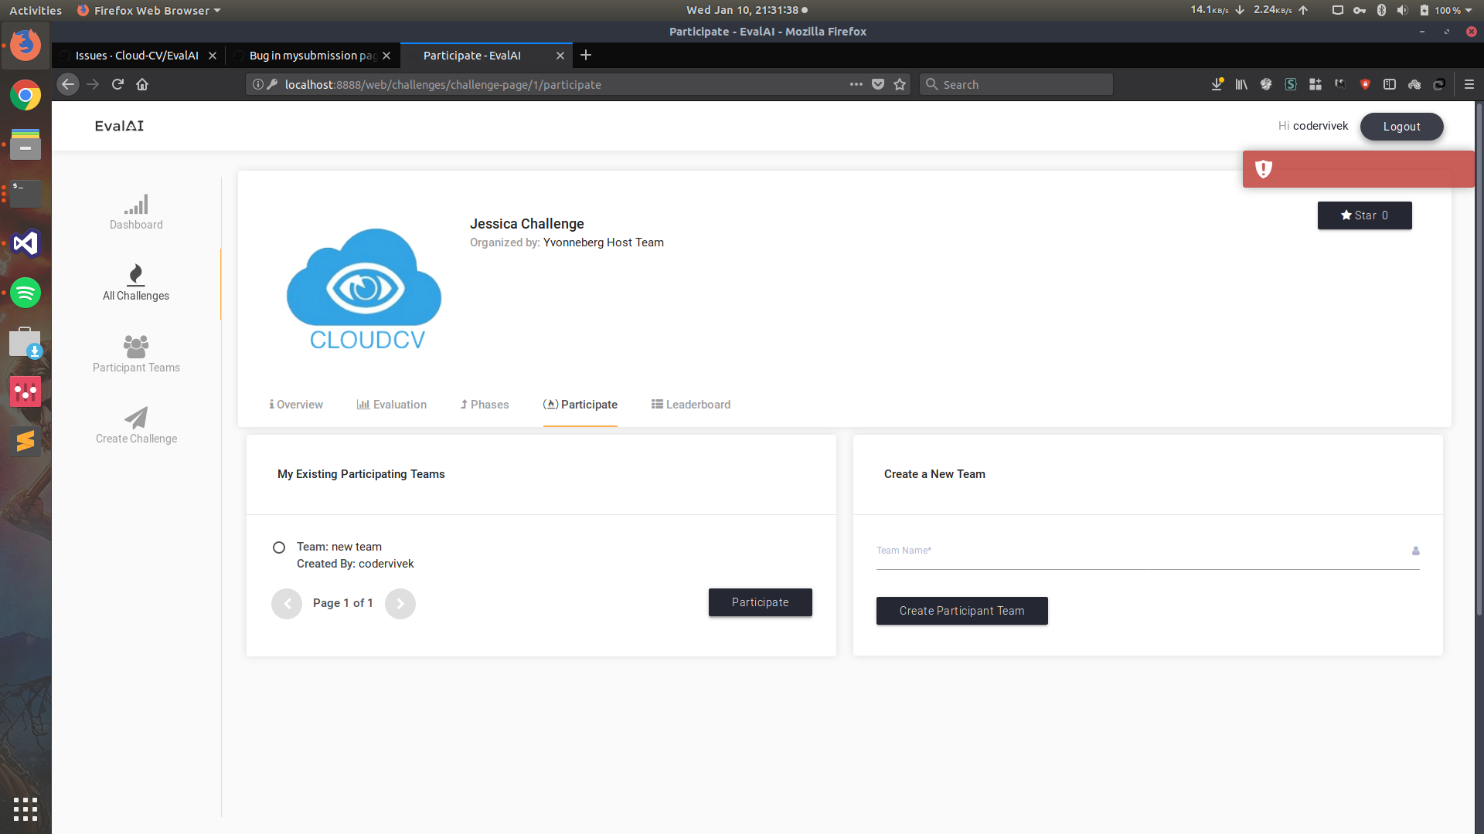View the Leaderboard tab
The width and height of the screenshot is (1484, 834).
point(691,405)
